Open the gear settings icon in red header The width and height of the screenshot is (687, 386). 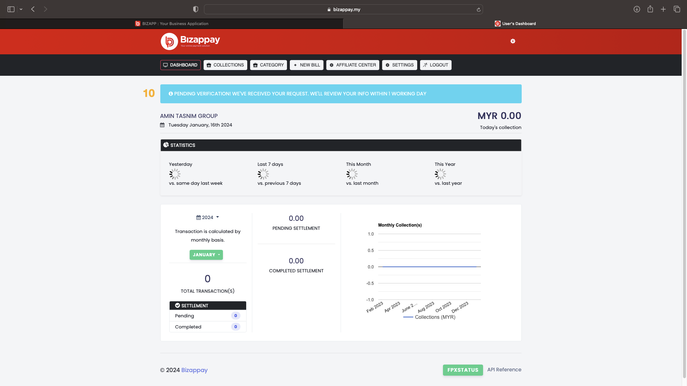coord(513,41)
